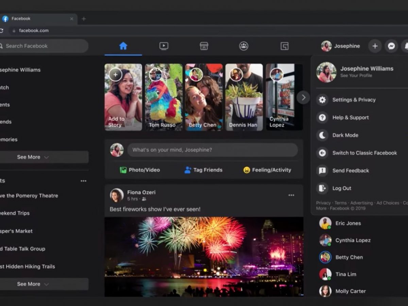The height and width of the screenshot is (306, 408).
Task: Choose Log Out from account menu
Action: (342, 188)
